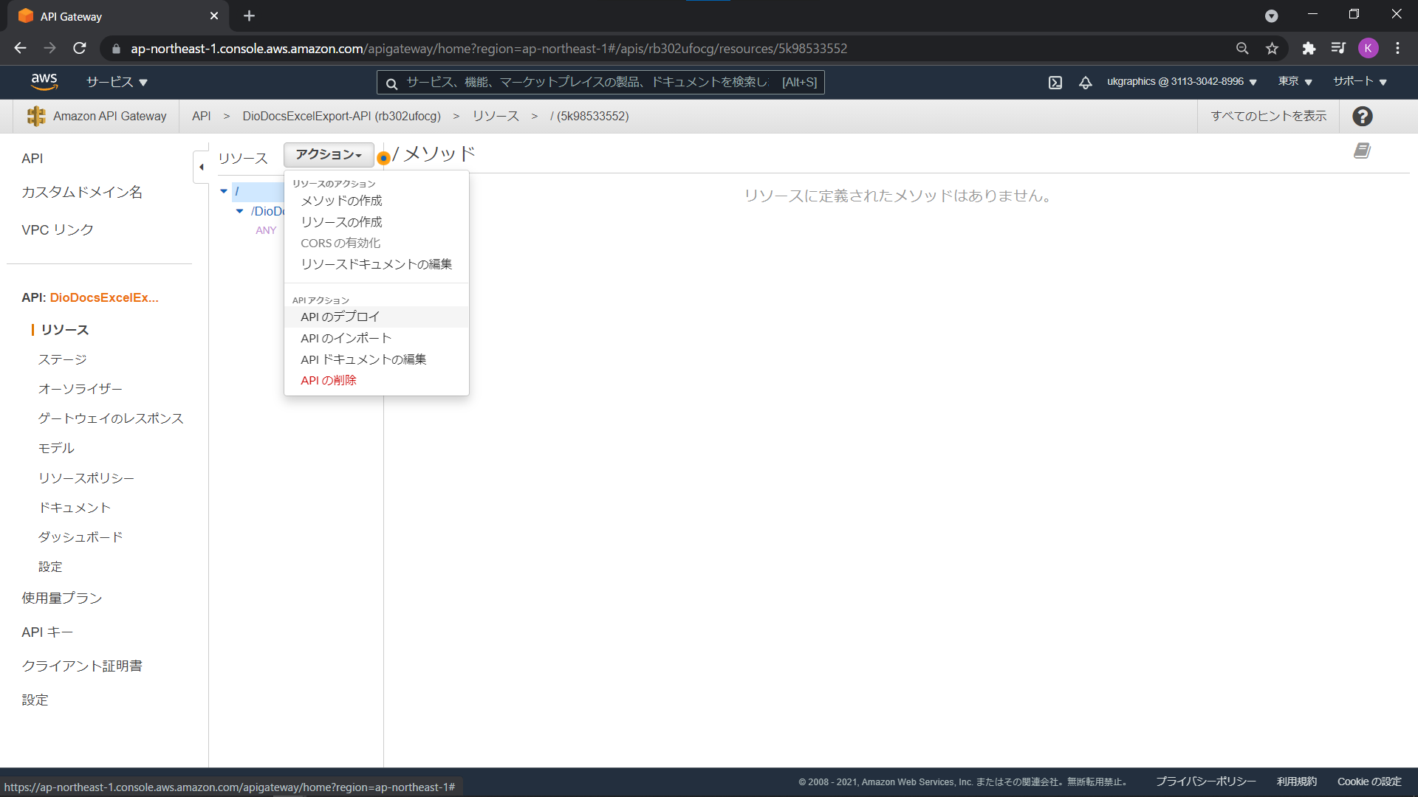Open the tab search dropdown icon

tap(1271, 15)
